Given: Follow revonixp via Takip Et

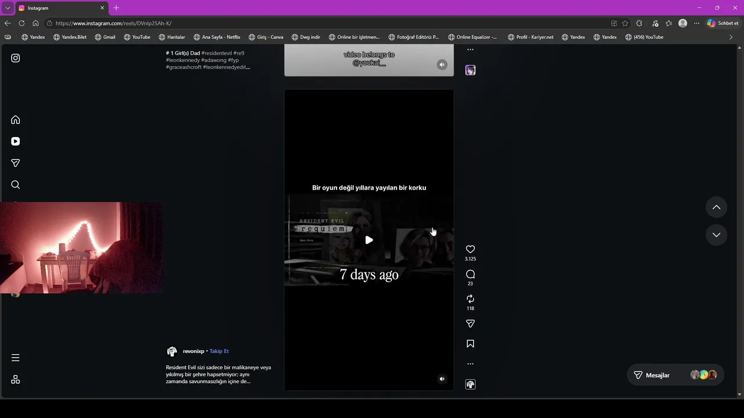Looking at the screenshot, I should (219, 351).
